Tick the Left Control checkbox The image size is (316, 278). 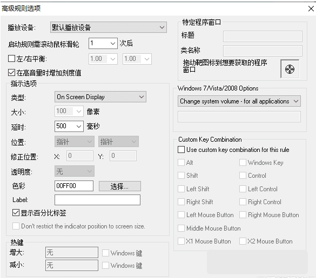coord(243,189)
